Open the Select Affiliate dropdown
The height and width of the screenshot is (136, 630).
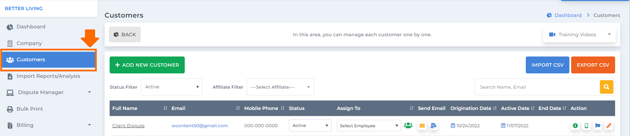point(280,87)
